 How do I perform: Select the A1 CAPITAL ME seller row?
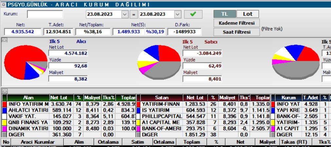tap(203, 123)
